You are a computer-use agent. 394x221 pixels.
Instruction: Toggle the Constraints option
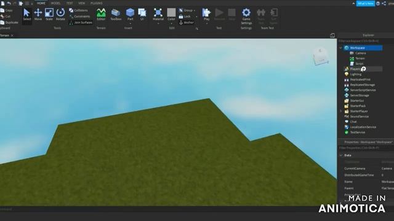79,17
